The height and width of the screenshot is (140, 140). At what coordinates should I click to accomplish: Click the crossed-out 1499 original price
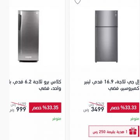click(22, 104)
